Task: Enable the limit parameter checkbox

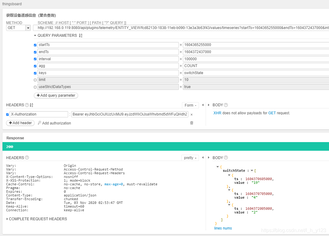Action: click(35, 80)
